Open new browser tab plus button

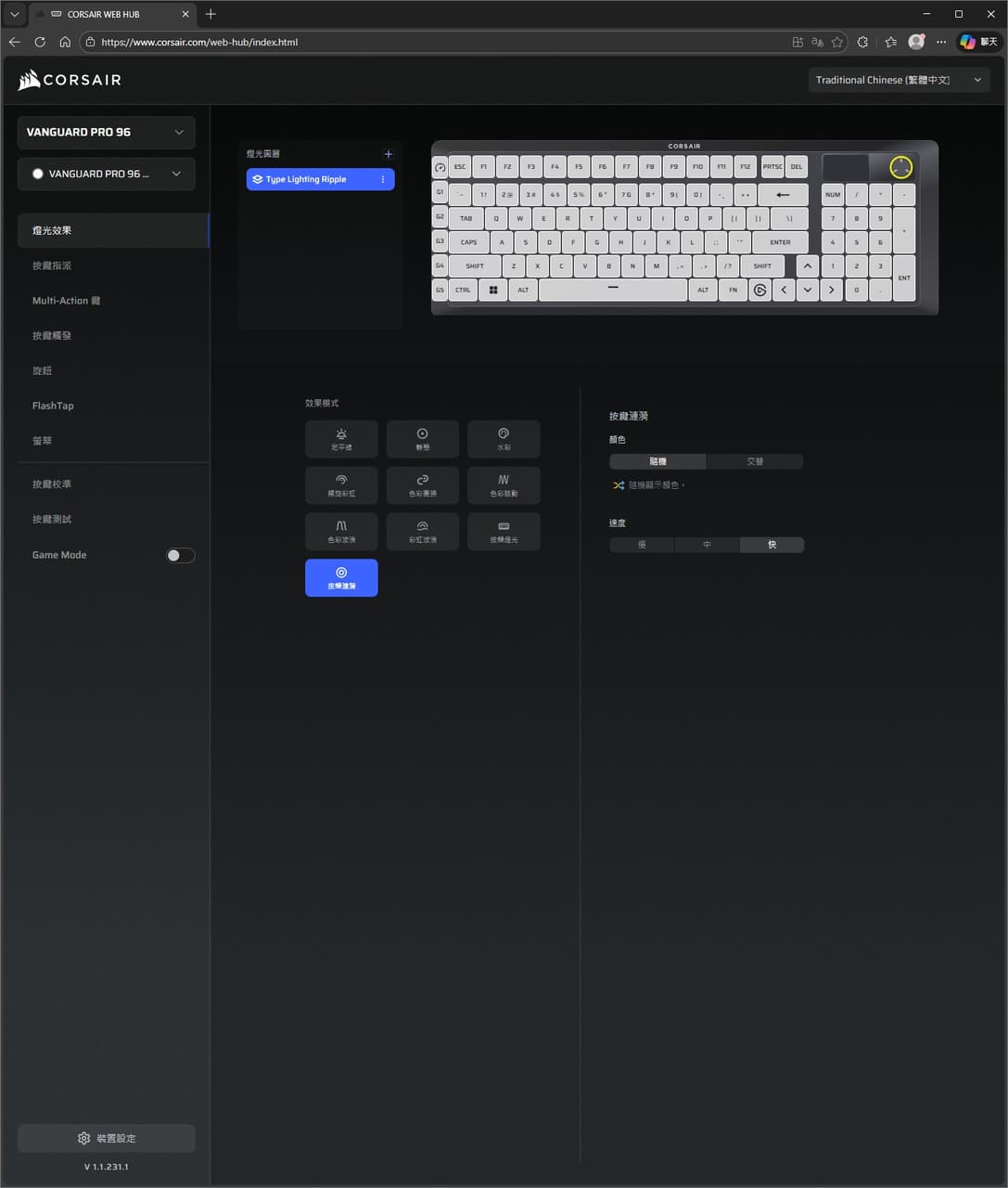point(211,14)
